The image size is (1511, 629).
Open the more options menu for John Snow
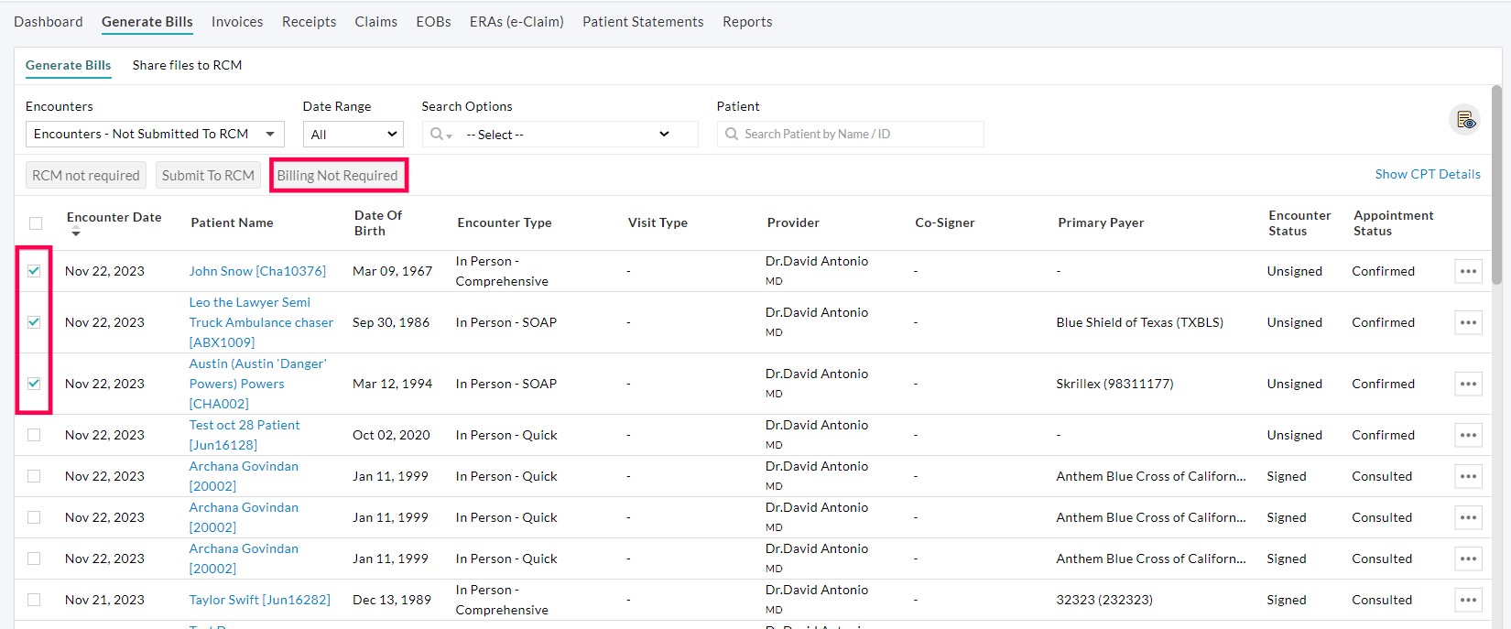tap(1468, 271)
